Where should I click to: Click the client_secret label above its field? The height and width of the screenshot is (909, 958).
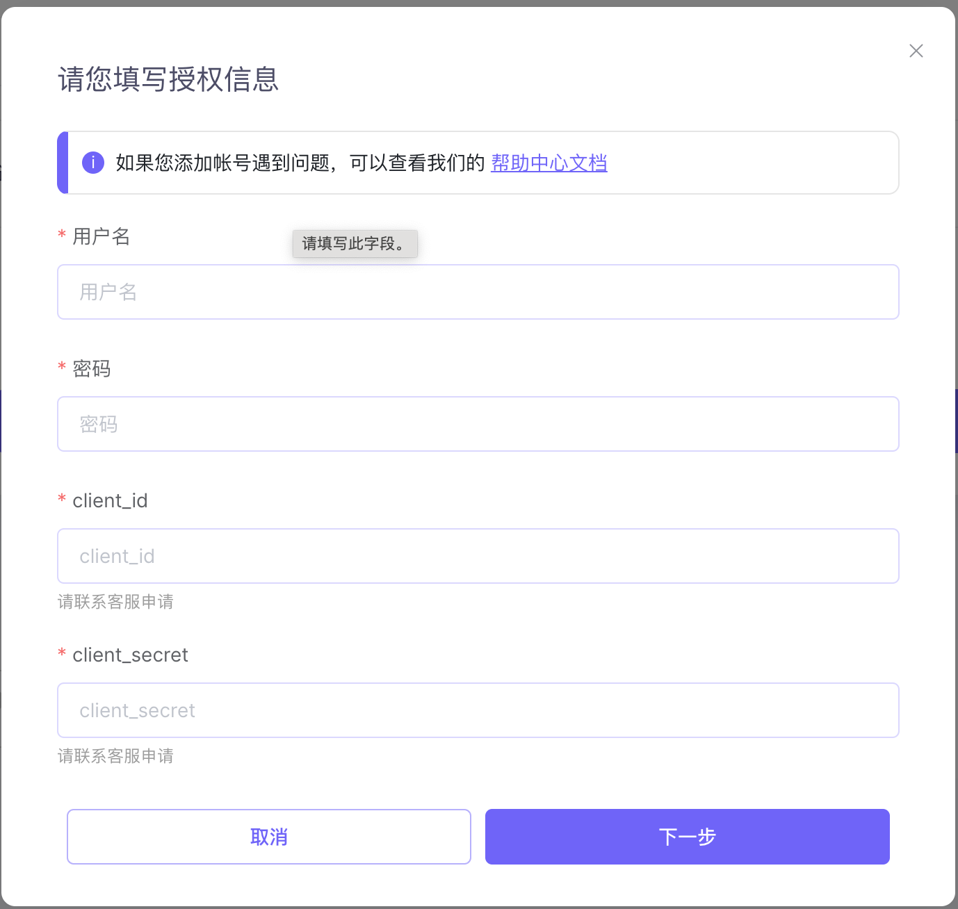pyautogui.click(x=130, y=655)
